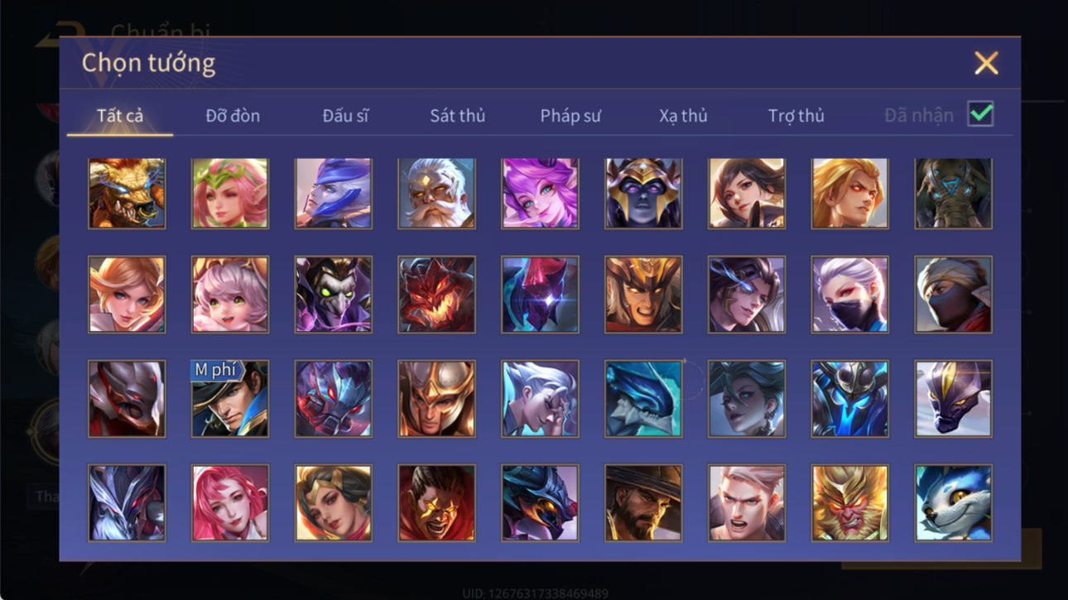
Task: Filter by Xạ thủ tab
Action: [683, 116]
